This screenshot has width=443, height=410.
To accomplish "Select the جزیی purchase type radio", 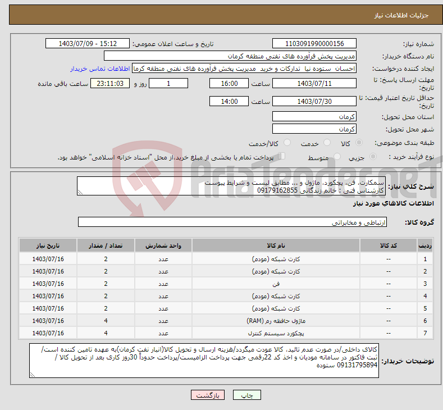I will click(373, 156).
